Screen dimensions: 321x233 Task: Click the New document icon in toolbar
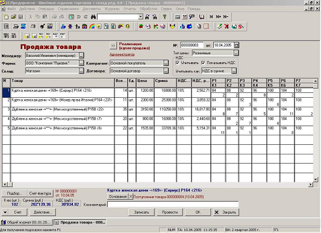point(6,17)
